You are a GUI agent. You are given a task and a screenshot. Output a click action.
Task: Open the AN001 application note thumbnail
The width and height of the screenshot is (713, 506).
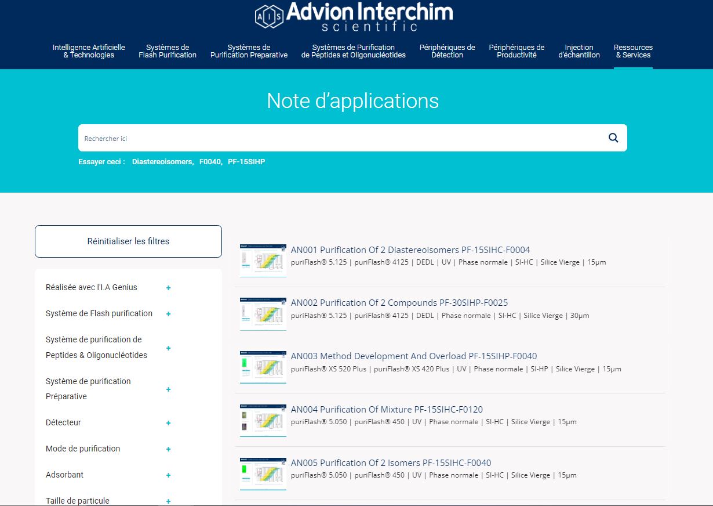tap(263, 261)
